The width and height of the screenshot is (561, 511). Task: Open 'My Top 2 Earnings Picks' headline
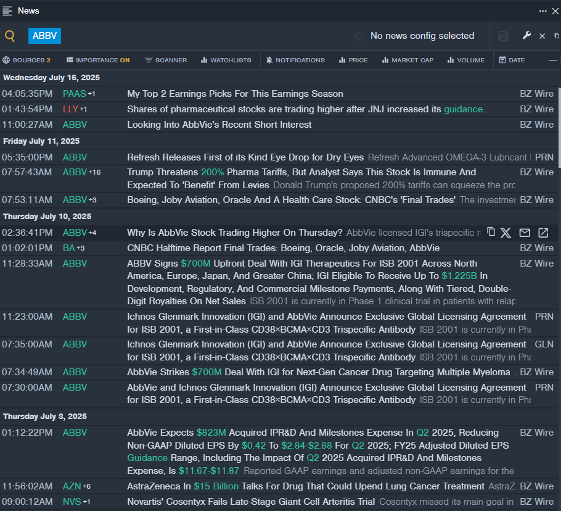pyautogui.click(x=235, y=94)
